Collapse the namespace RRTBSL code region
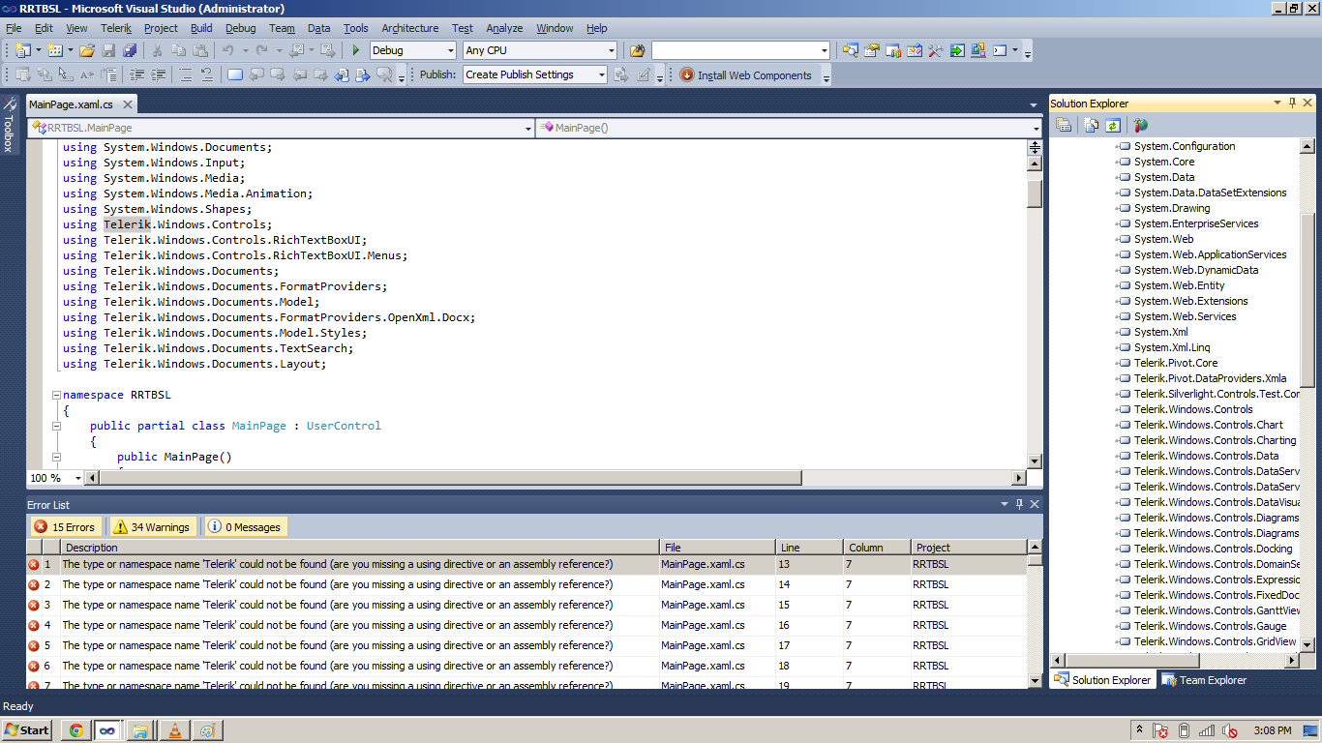The image size is (1322, 743). 56,395
